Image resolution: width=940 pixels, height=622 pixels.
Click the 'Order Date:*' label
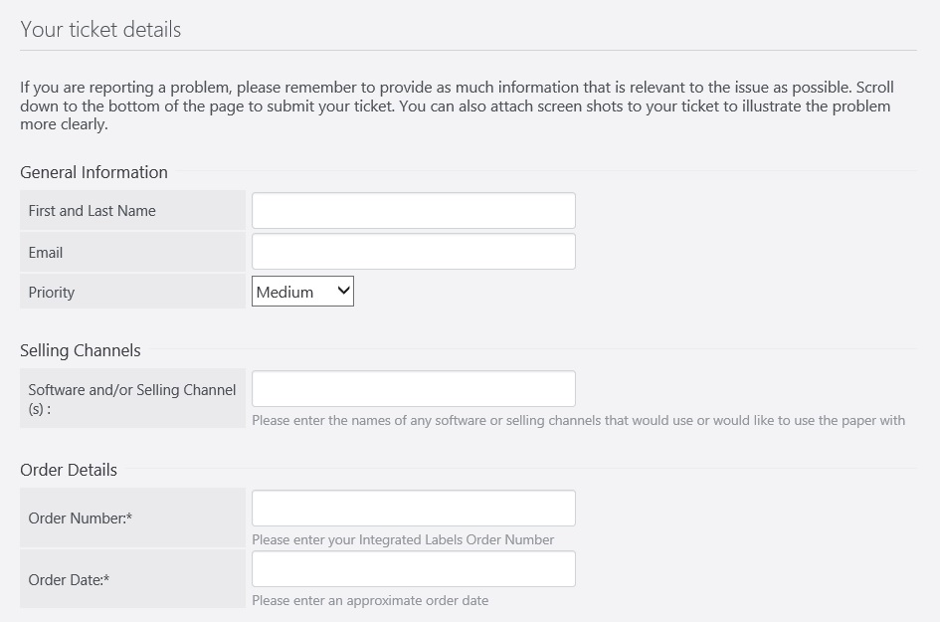(x=69, y=579)
